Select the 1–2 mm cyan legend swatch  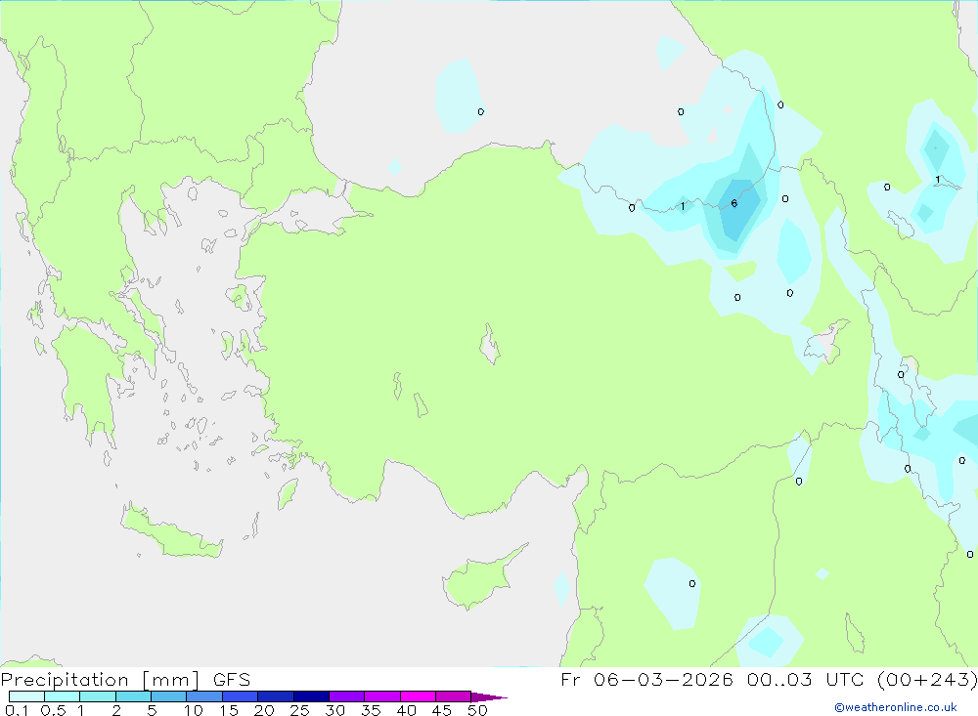[x=97, y=696]
